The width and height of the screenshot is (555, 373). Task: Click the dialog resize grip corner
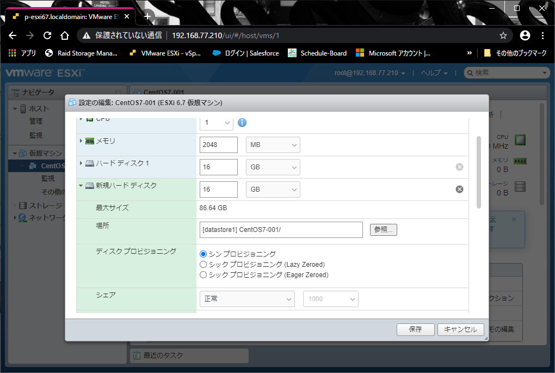point(486,339)
